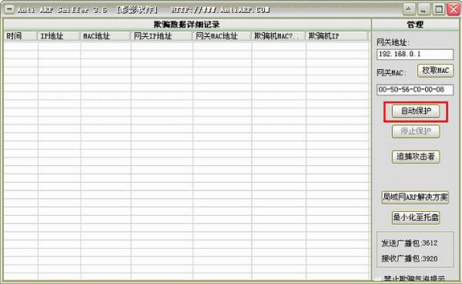This screenshot has height=284, width=462.
Task: Maximize the Anti ARP Sniffer window
Action: [438, 9]
